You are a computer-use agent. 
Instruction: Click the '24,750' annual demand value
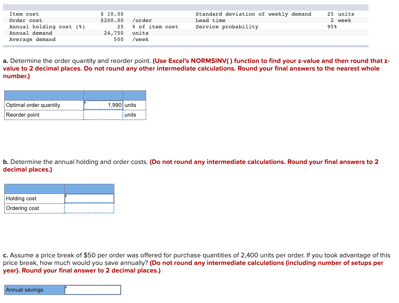coord(114,33)
